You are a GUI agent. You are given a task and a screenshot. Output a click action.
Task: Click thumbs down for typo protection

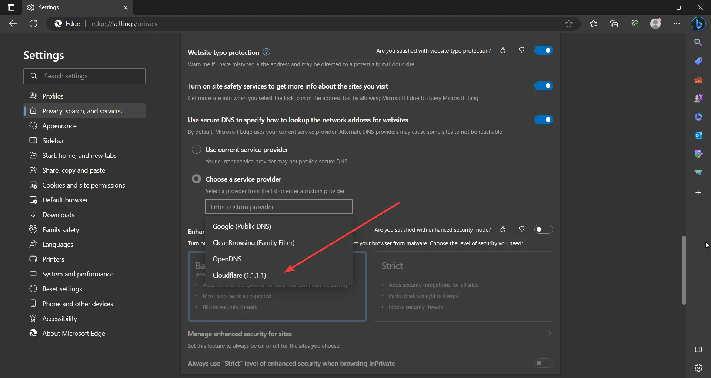tap(522, 50)
